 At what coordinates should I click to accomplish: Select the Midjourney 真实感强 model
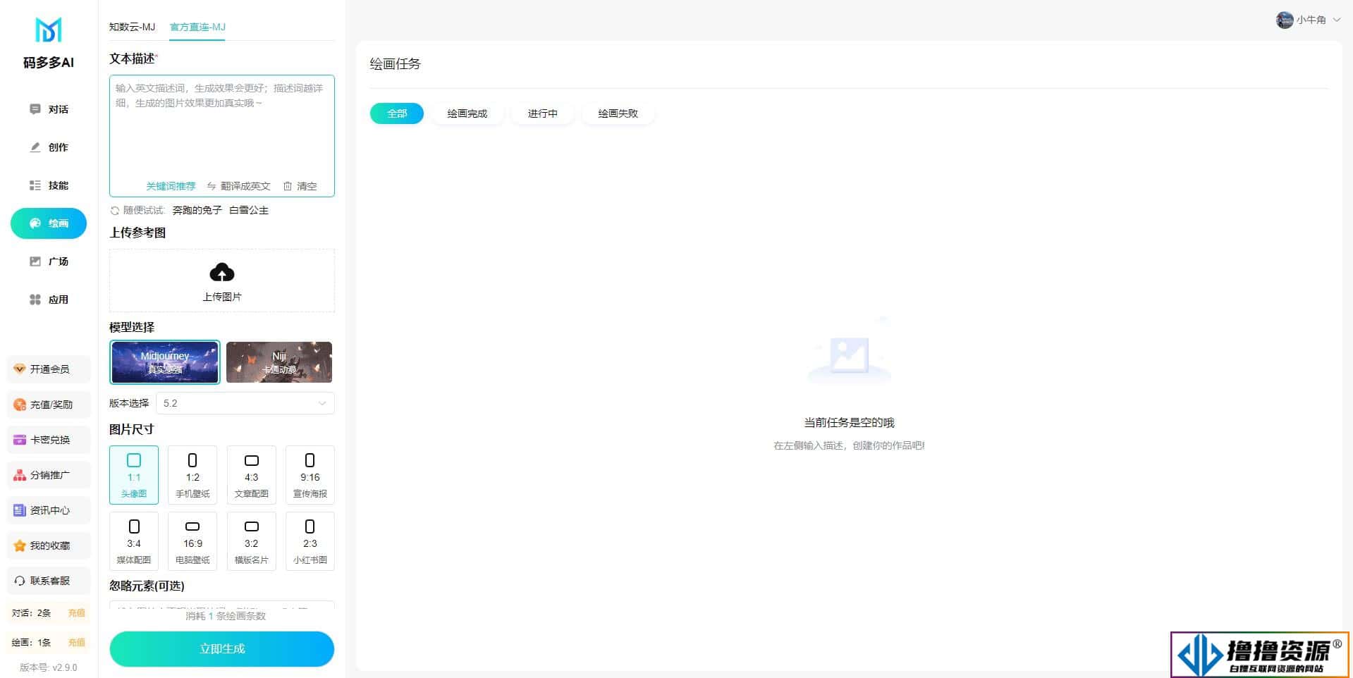165,362
